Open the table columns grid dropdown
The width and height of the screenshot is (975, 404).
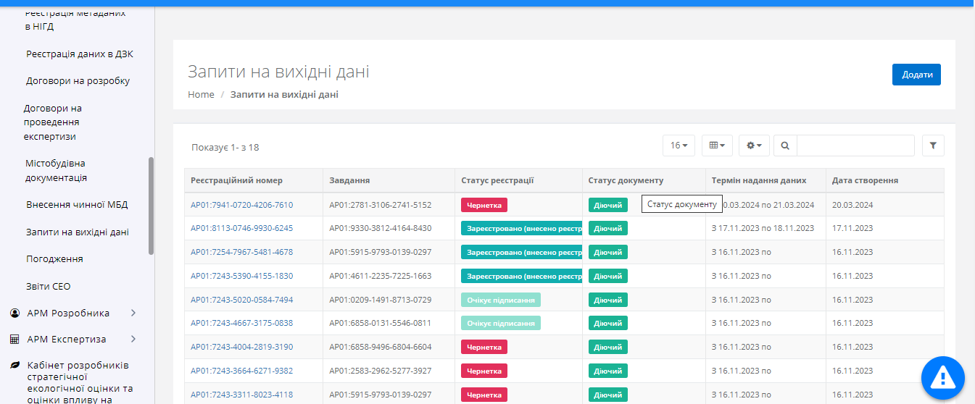717,146
